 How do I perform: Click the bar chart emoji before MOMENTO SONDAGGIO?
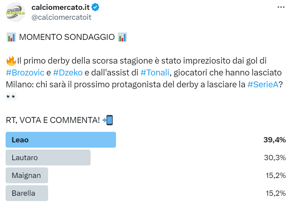[x=11, y=37]
